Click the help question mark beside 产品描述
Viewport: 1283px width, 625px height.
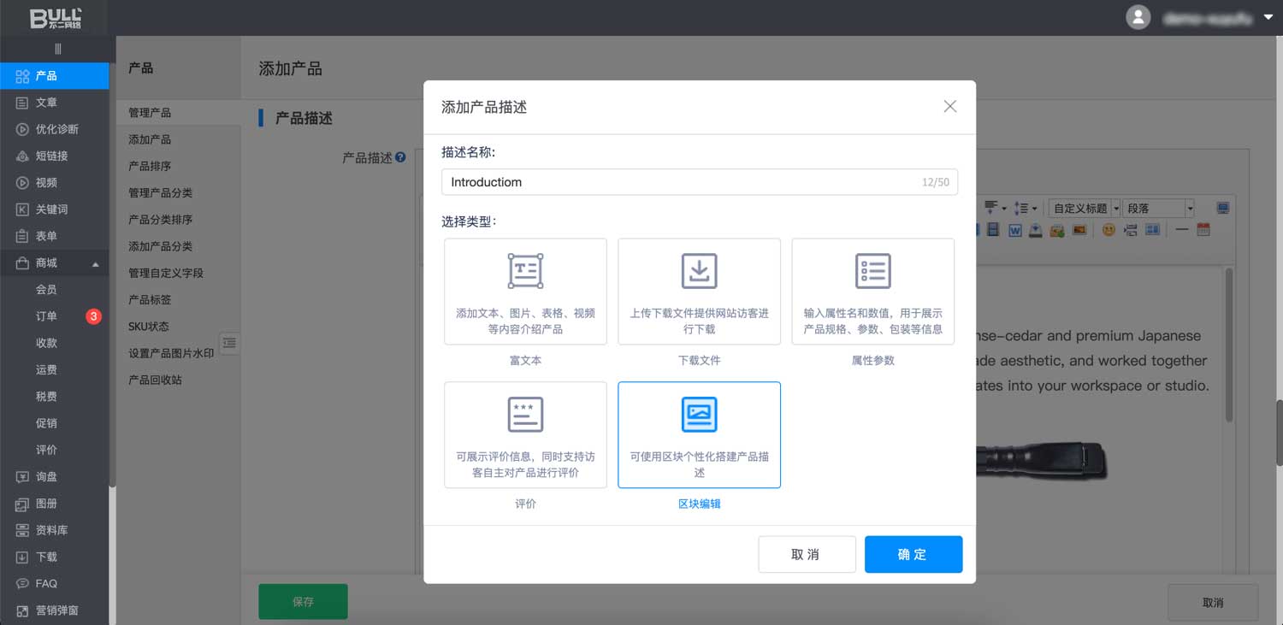pos(400,158)
